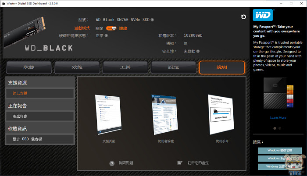Click the question mark icon for 詢問問題
307x176 pixels.
(112, 163)
